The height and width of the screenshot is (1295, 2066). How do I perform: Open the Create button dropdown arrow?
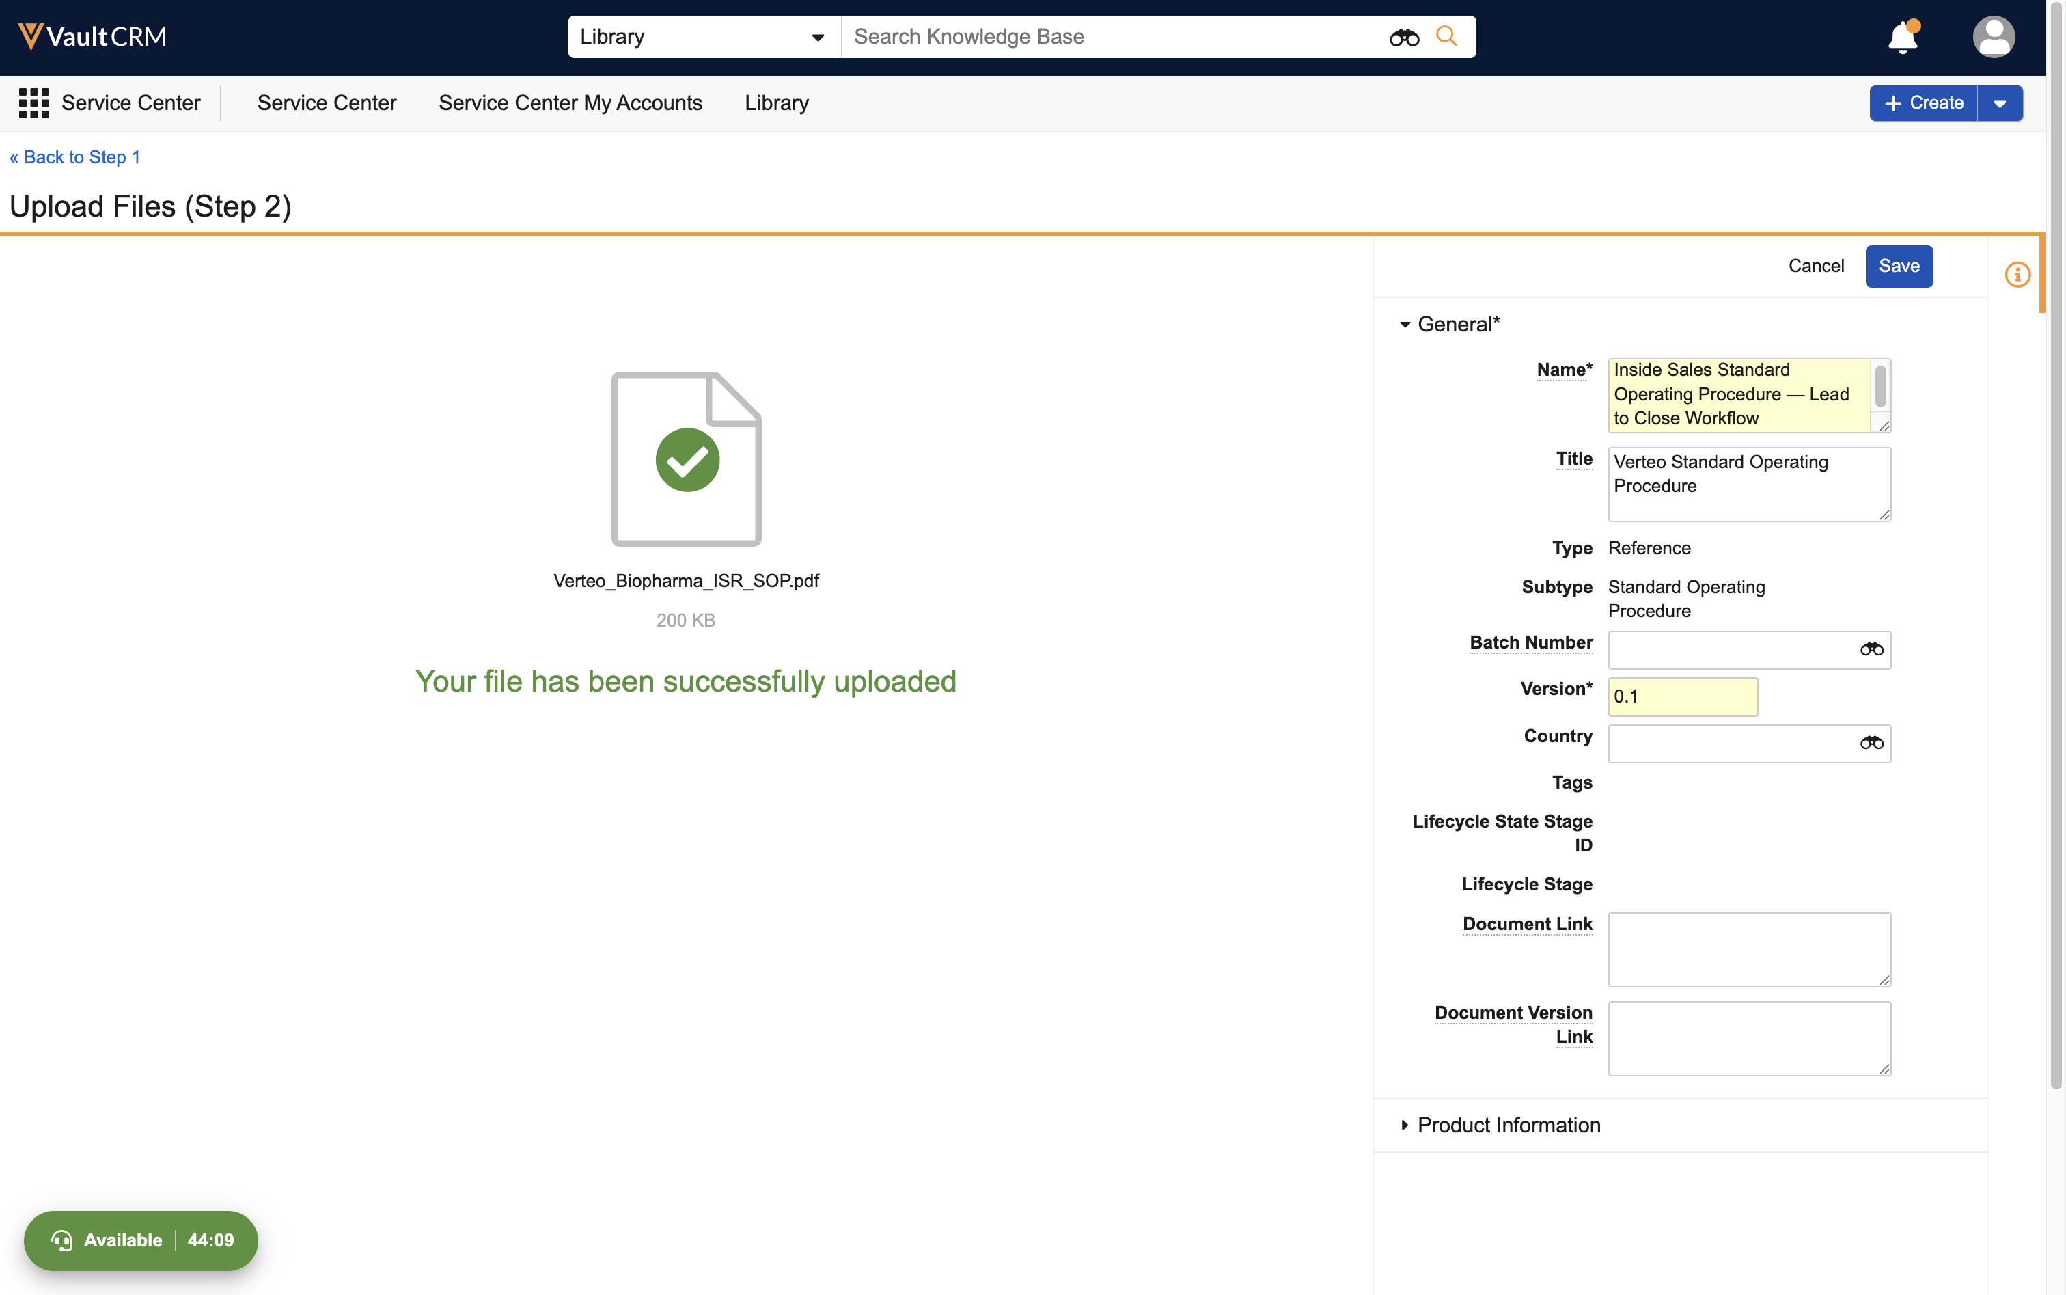pyautogui.click(x=1999, y=104)
